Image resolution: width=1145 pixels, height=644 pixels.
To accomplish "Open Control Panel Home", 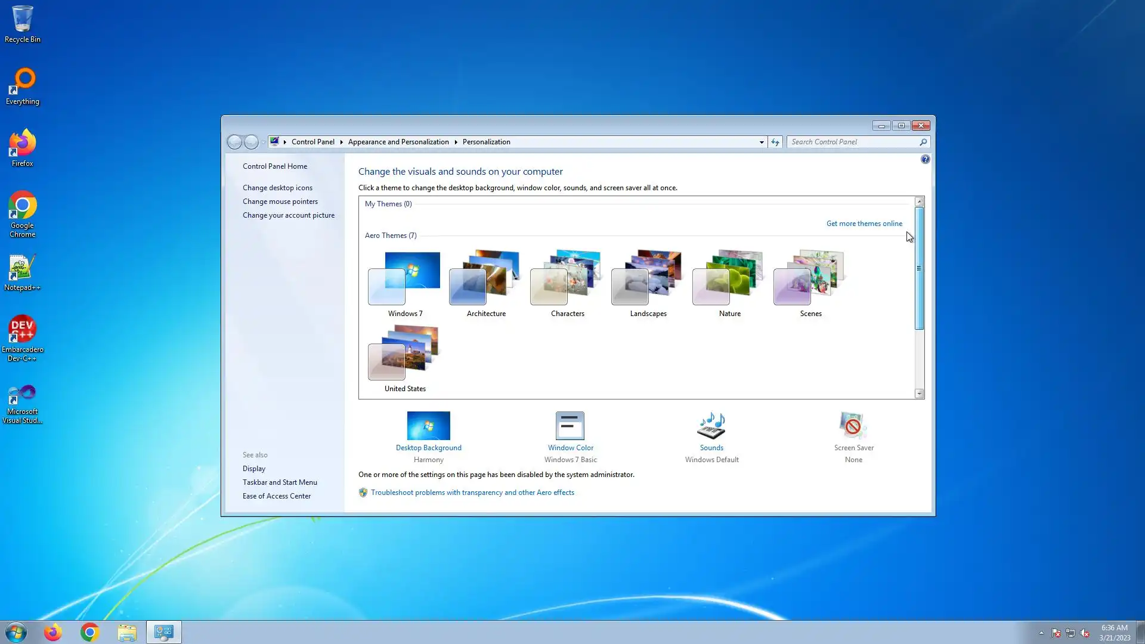I will 275,166.
